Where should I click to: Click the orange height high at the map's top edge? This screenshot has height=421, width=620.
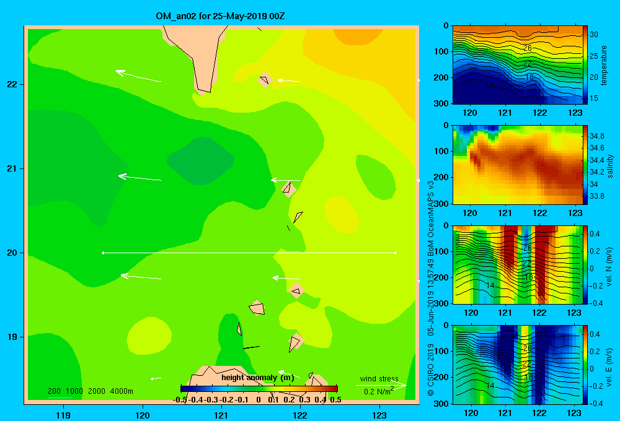(359, 35)
